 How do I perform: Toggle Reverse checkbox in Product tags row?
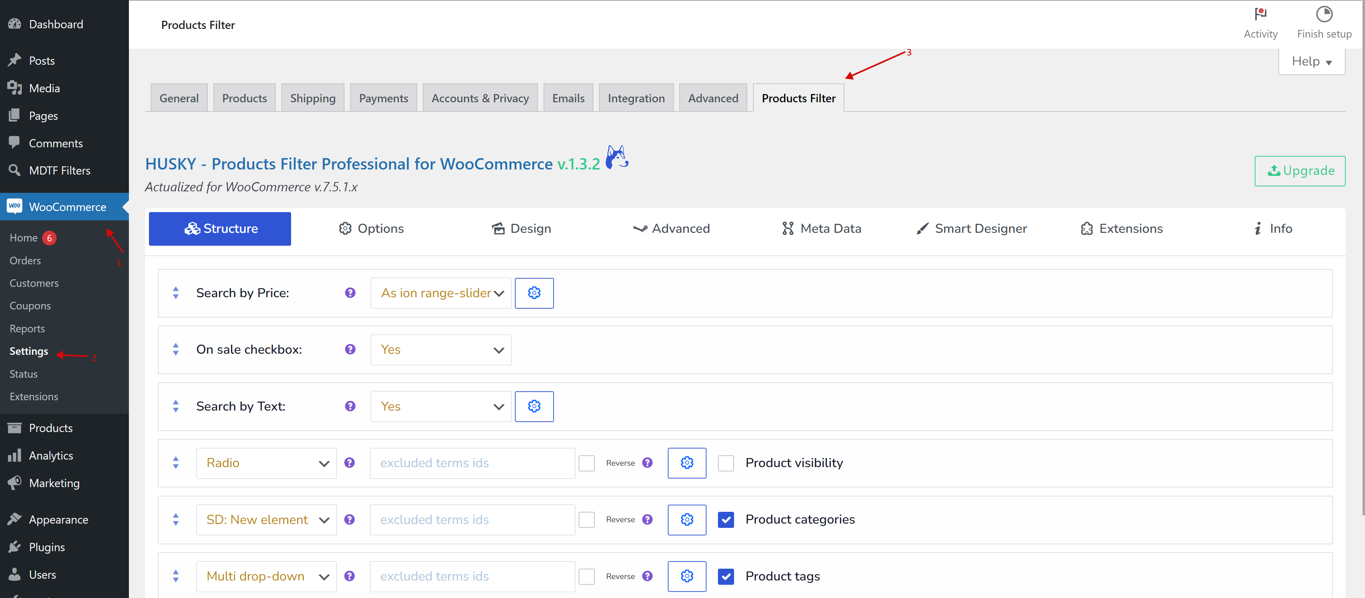click(x=586, y=576)
